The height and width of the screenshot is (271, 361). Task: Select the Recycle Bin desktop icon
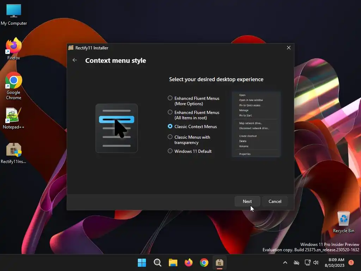(343, 222)
